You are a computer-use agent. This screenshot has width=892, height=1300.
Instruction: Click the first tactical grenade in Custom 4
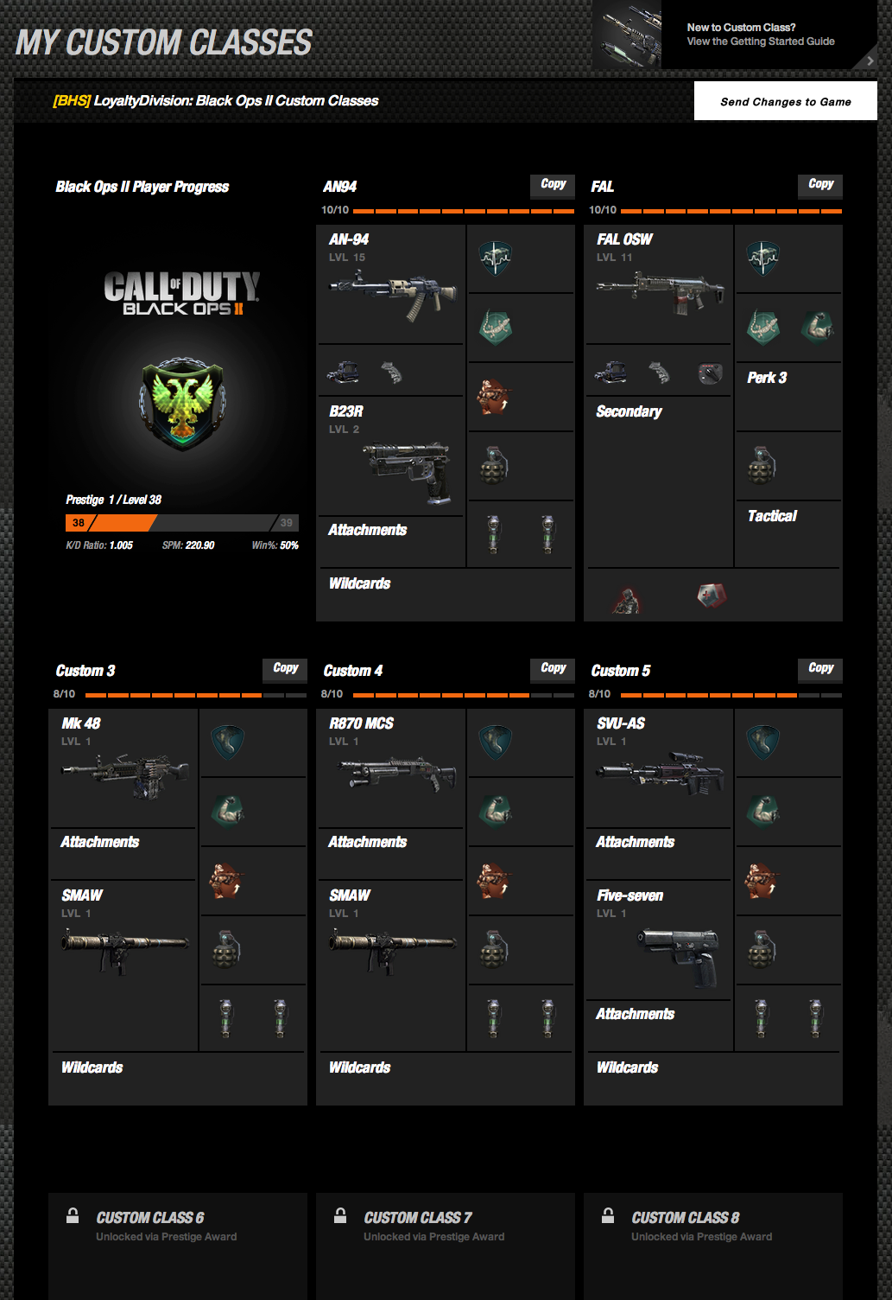coord(493,1017)
